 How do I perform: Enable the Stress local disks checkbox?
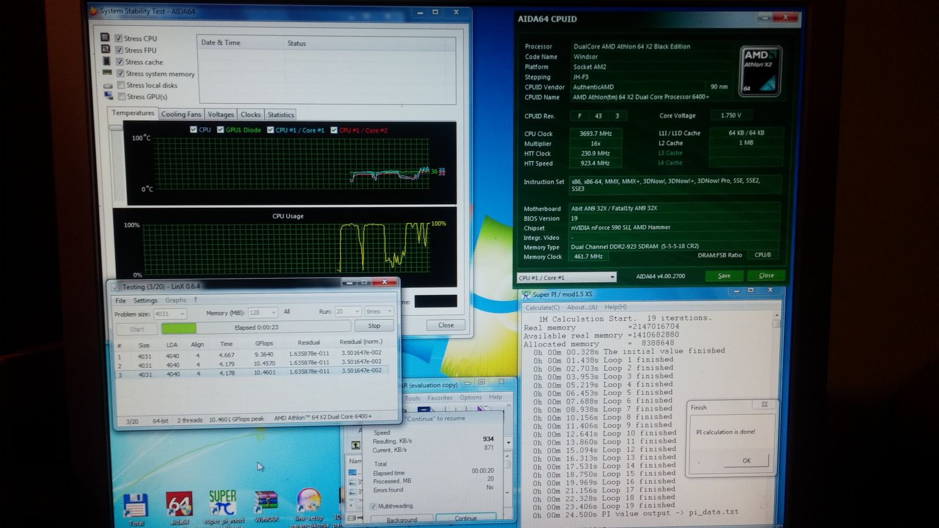121,85
